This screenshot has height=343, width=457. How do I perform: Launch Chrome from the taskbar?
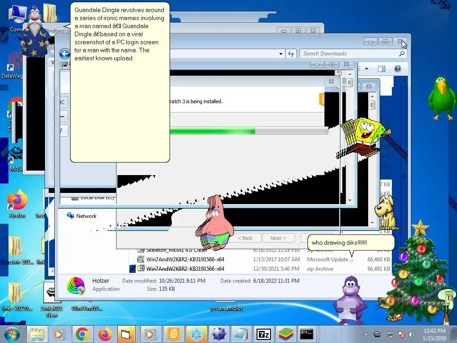(82, 334)
